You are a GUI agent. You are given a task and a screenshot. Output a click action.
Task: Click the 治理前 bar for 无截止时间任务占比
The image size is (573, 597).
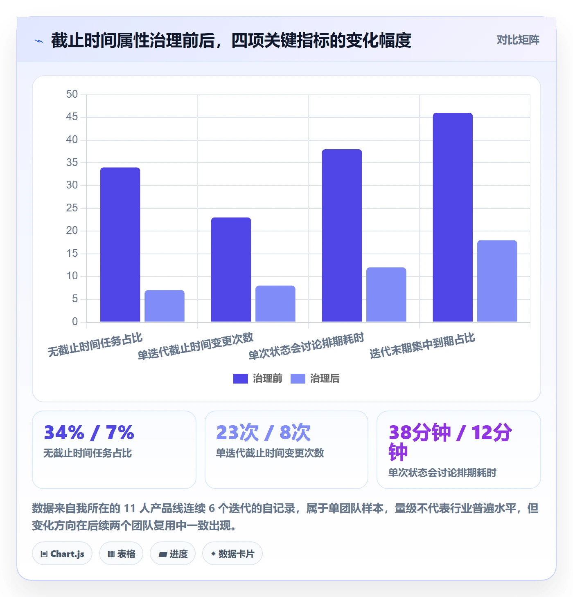click(x=120, y=245)
